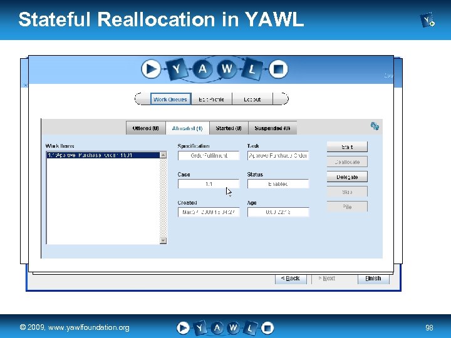Image resolution: width=451 pixels, height=338 pixels.
Task: Click the work items list scroll-up arrow
Action: coord(163,155)
